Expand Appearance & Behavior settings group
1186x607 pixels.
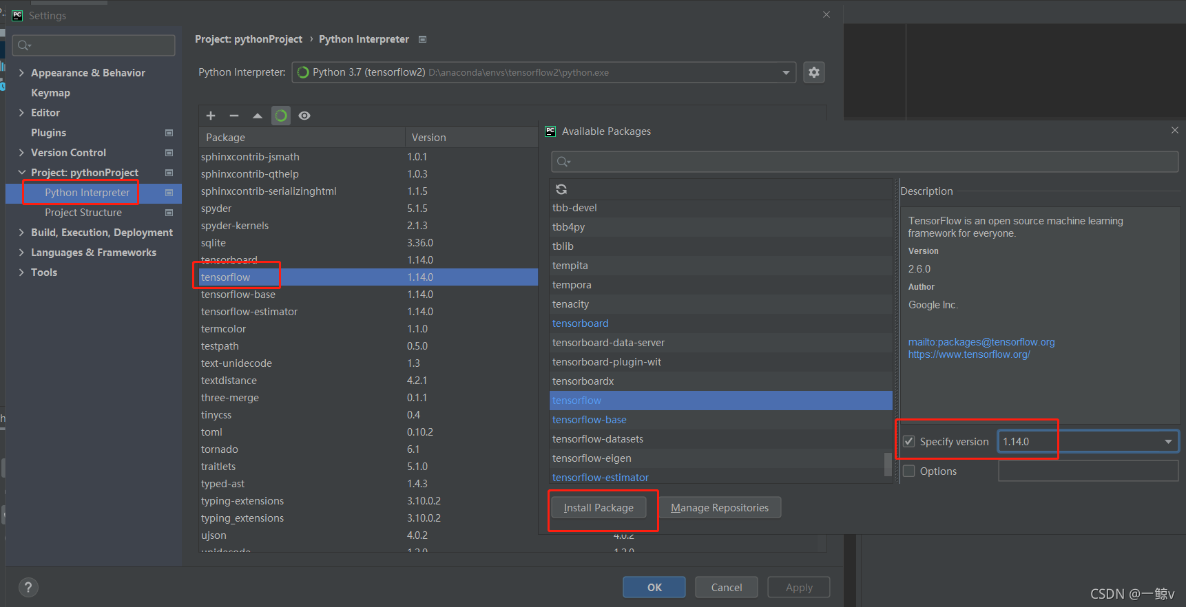tap(21, 73)
